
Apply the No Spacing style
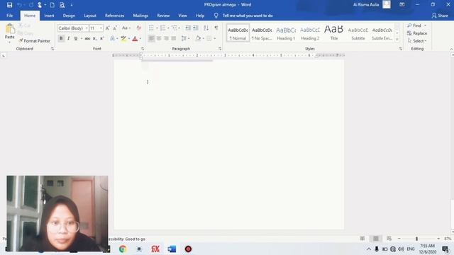tap(262, 33)
